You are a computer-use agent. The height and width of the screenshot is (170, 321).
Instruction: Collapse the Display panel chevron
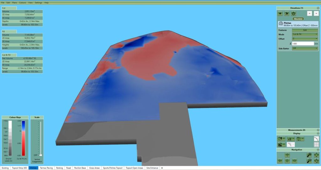pyautogui.click(x=318, y=134)
